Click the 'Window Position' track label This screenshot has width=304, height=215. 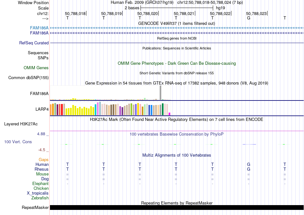pyautogui.click(x=33, y=3)
